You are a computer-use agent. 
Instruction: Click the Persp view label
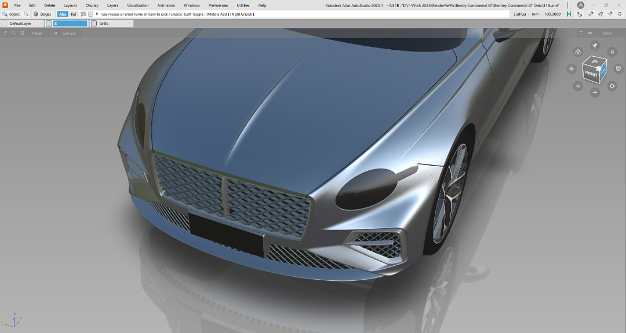click(x=37, y=33)
